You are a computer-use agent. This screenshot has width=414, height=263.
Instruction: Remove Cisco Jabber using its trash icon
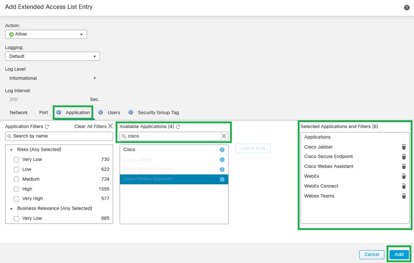(x=403, y=147)
